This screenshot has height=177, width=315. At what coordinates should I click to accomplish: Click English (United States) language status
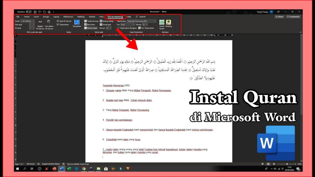pos(51,164)
